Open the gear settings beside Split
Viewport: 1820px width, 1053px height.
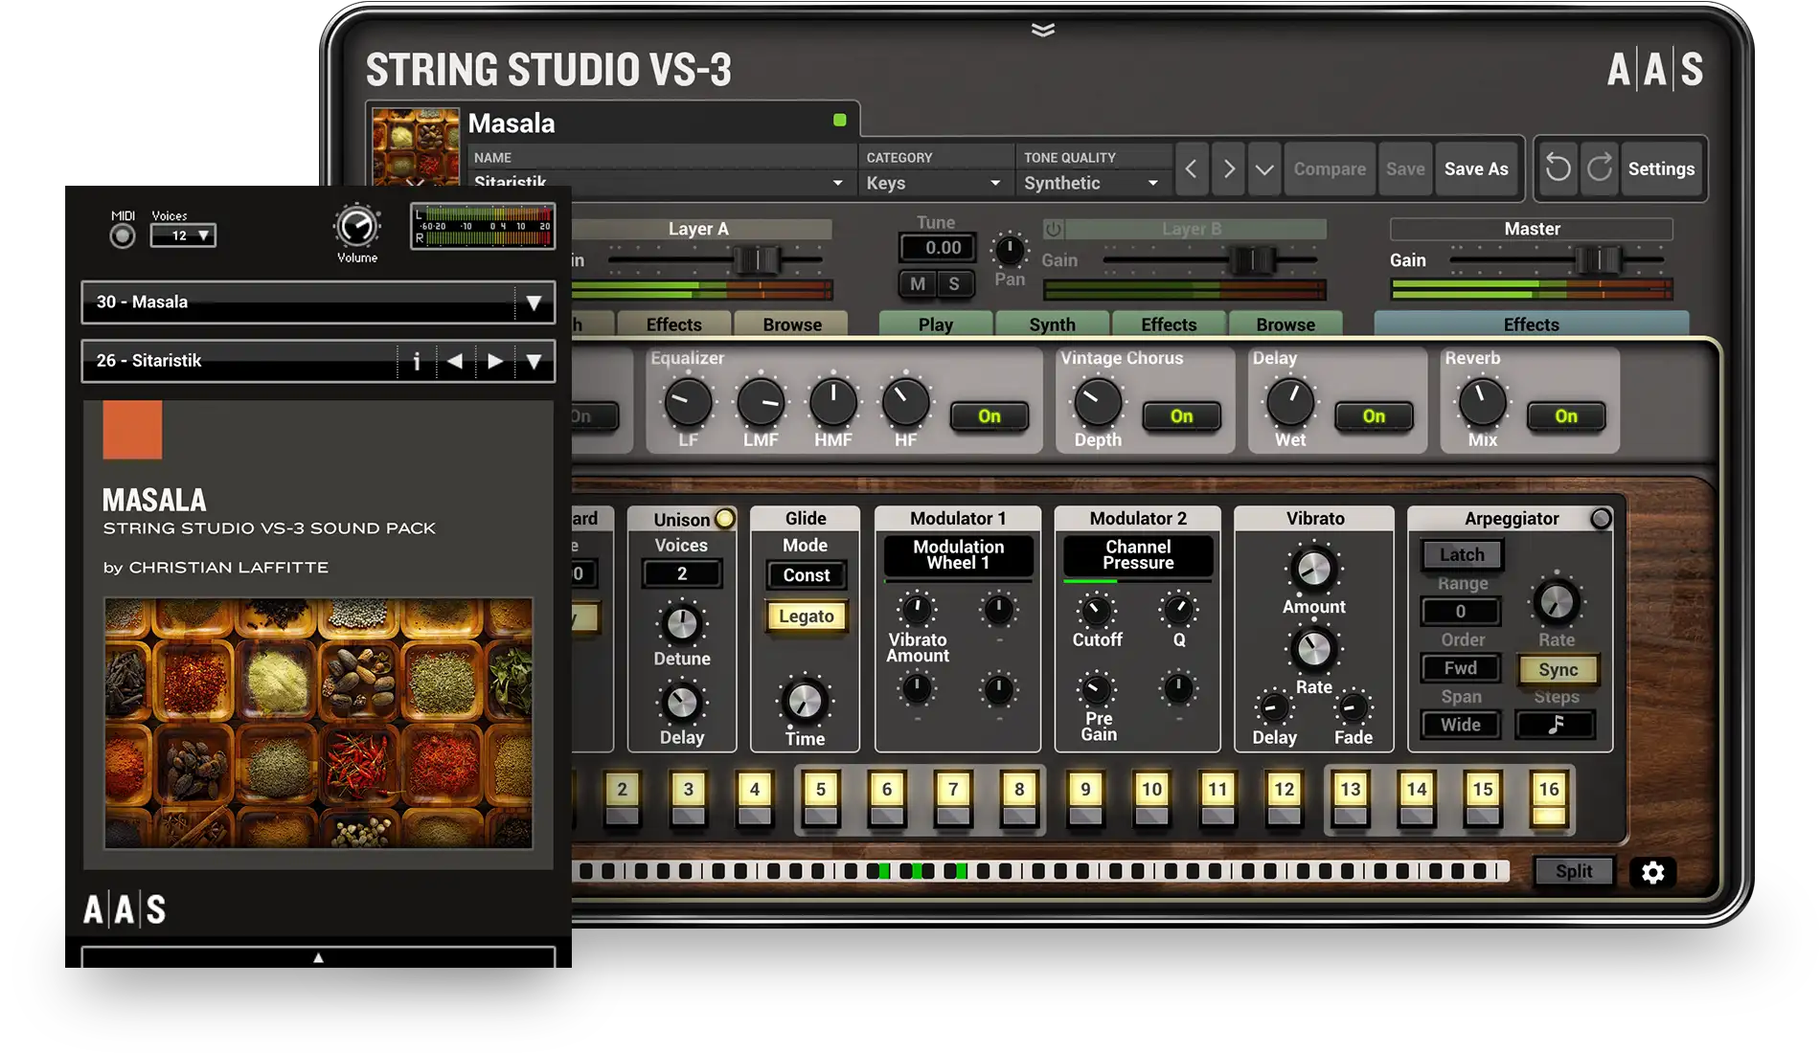[1652, 872]
